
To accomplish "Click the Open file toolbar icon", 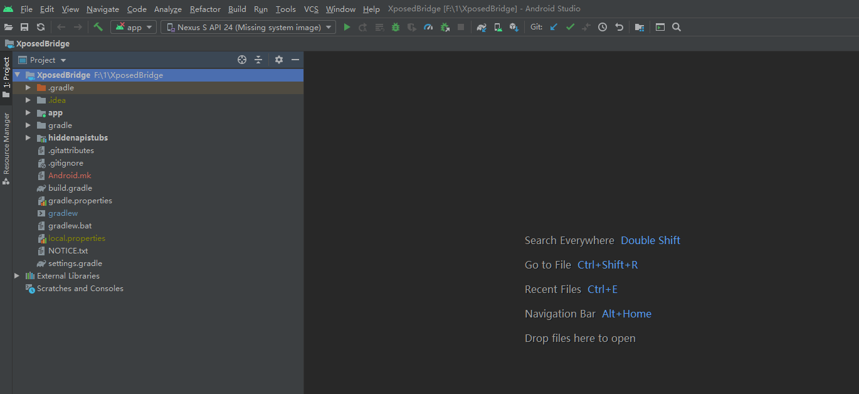I will point(8,27).
